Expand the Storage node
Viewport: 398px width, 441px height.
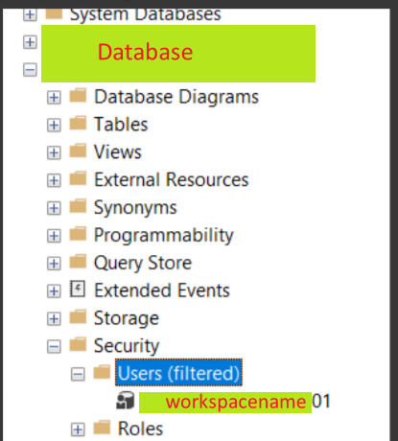pyautogui.click(x=54, y=318)
